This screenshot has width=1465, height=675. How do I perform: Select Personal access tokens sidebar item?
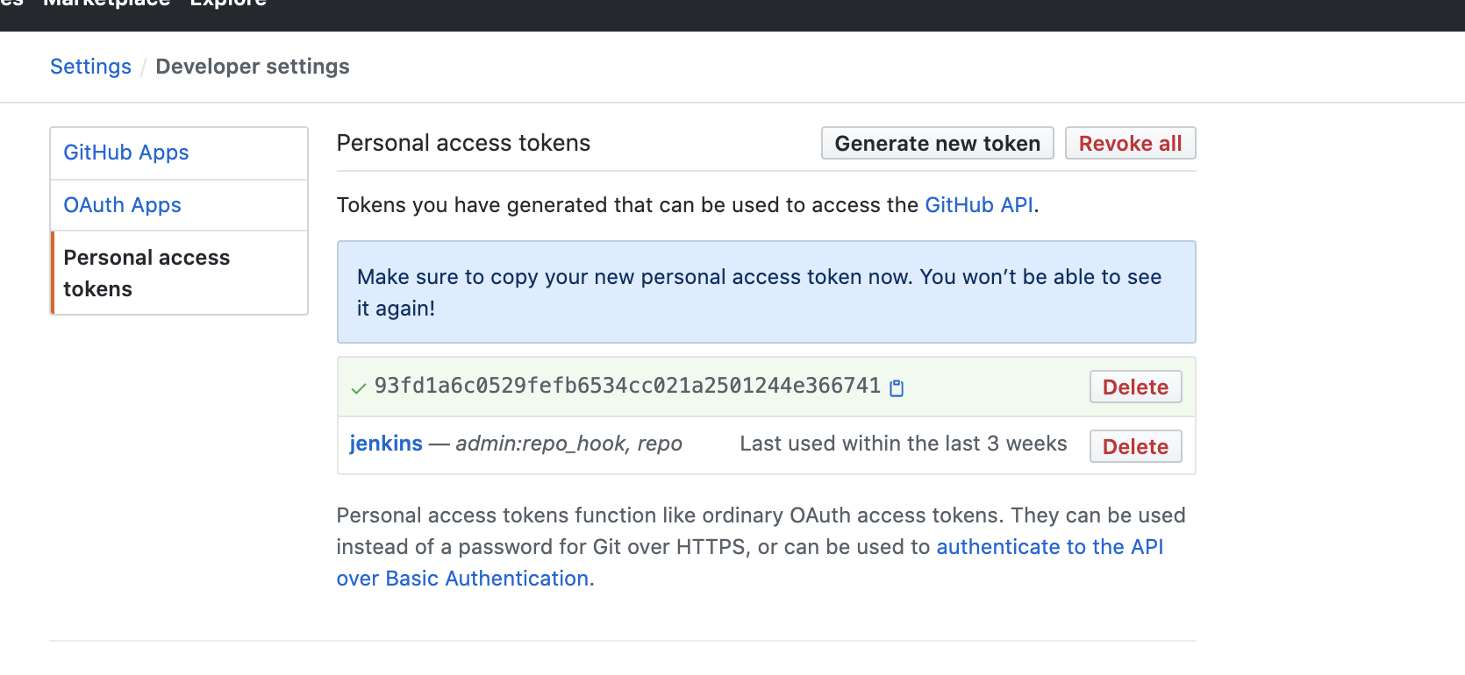146,273
